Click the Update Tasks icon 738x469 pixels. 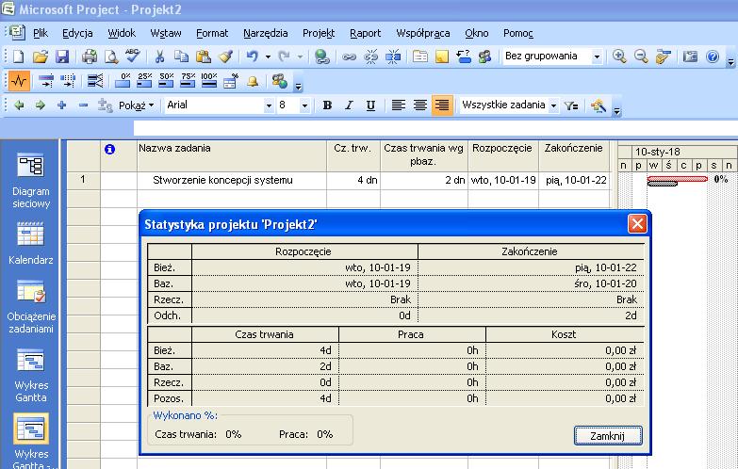(x=231, y=81)
